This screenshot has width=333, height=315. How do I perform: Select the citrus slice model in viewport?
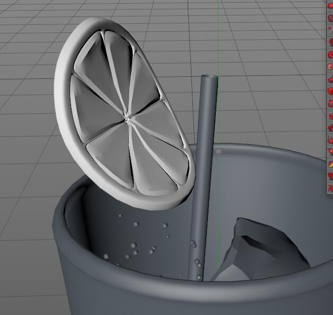click(124, 113)
